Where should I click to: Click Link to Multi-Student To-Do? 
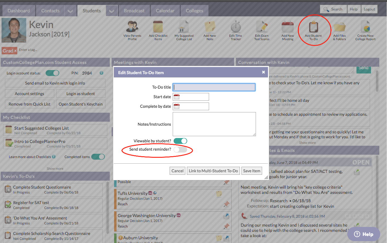[x=213, y=171]
